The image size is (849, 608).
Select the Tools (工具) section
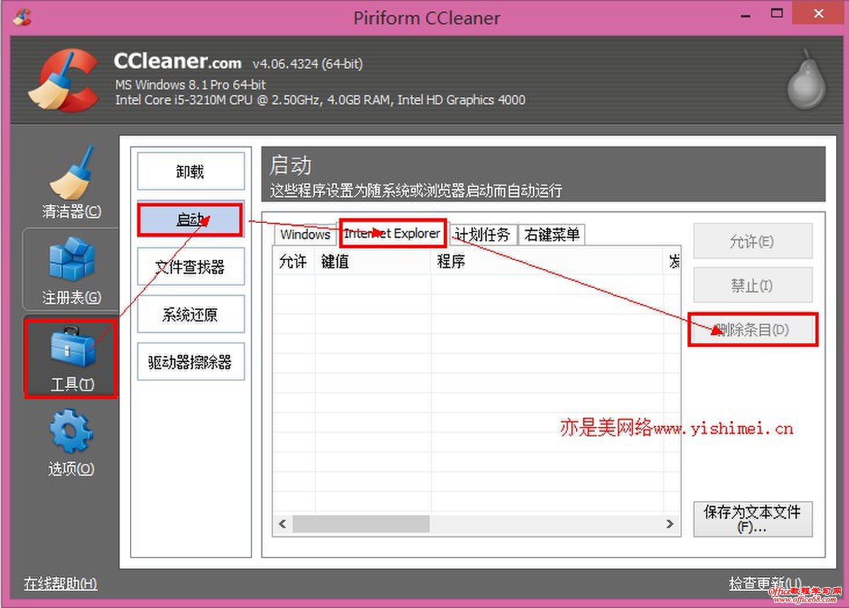(x=70, y=357)
